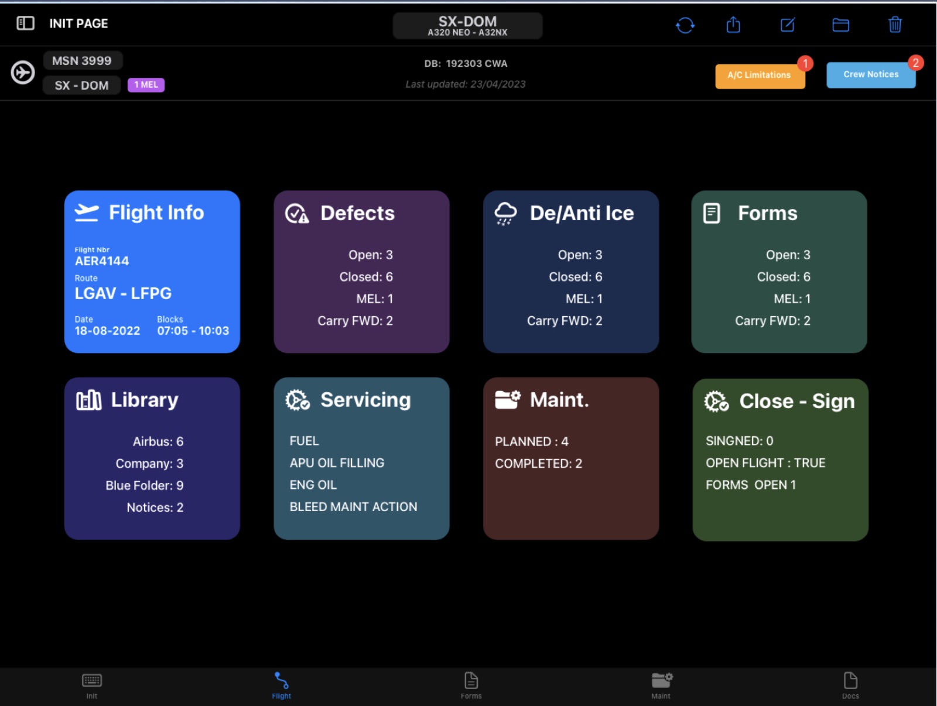Viewport: 937px width, 706px height.
Task: Click the De/Anti Ice cloud icon
Action: coord(505,214)
